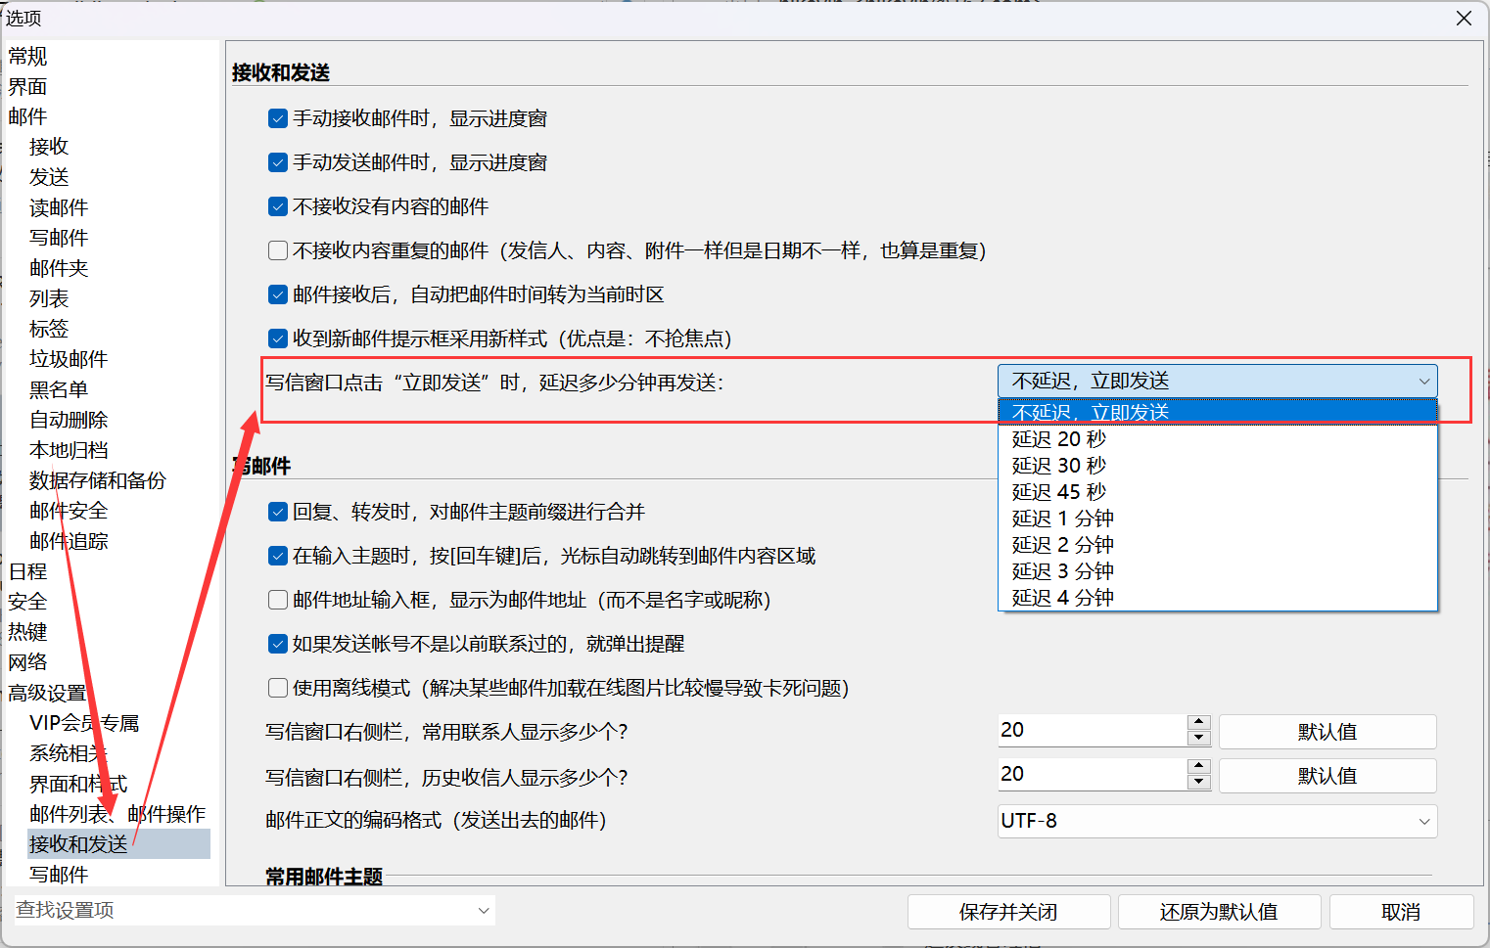Image resolution: width=1490 pixels, height=948 pixels.
Task: Reset 历史收信人 count with 默认值 button
Action: [1327, 776]
